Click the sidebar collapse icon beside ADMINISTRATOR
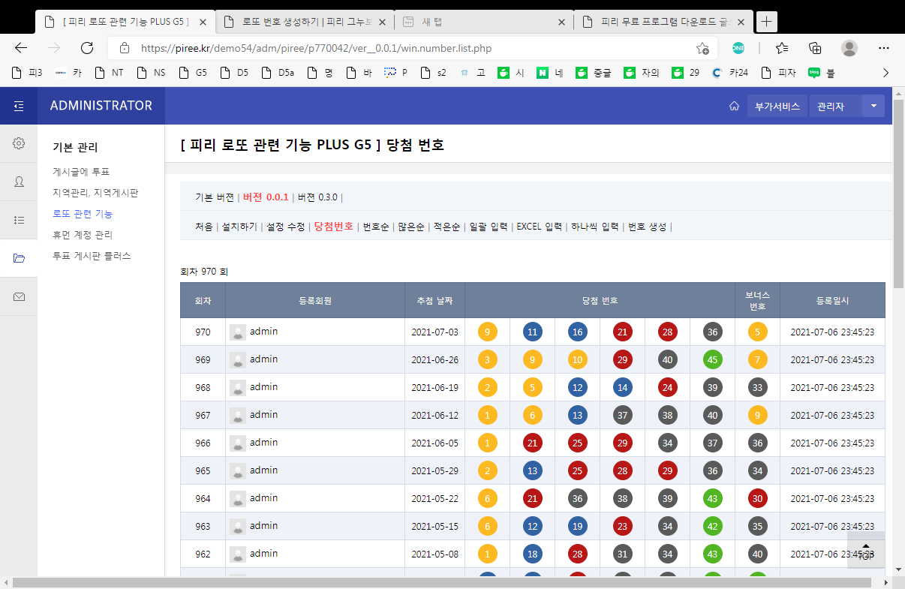 click(x=19, y=106)
